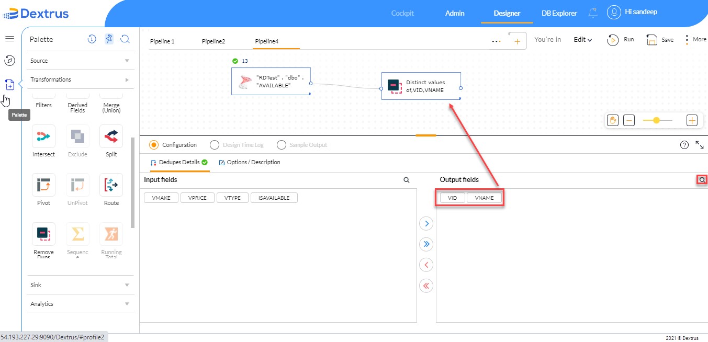Open the Dedupes Details tab

click(x=179, y=162)
